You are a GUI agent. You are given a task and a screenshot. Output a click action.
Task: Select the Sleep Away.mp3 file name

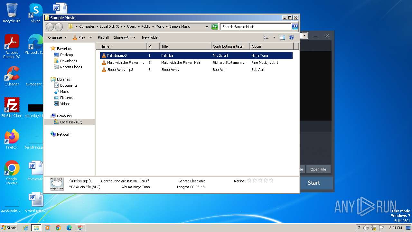coord(120,70)
